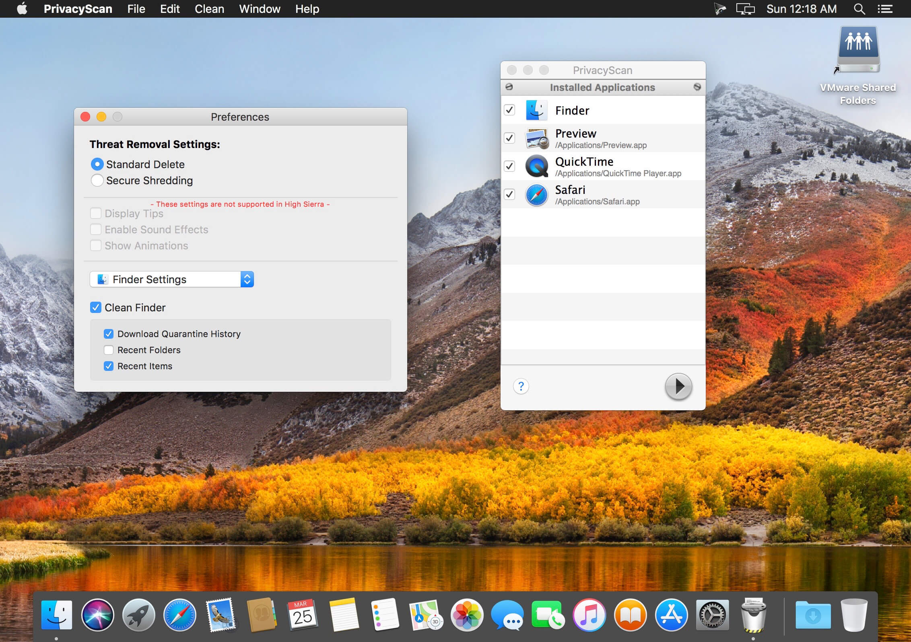Screen dimensions: 911x642
Task: Start the scan with the play button
Action: click(x=678, y=386)
